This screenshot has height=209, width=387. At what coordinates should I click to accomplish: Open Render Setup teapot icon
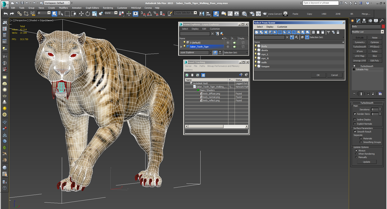click(252, 14)
